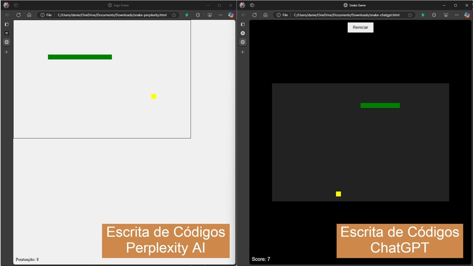Open Settings and more menu in Snake Game window
473x266 pixels.
pos(457,15)
